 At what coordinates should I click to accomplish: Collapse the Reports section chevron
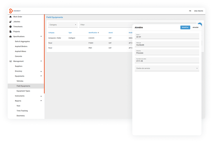click(x=41, y=101)
